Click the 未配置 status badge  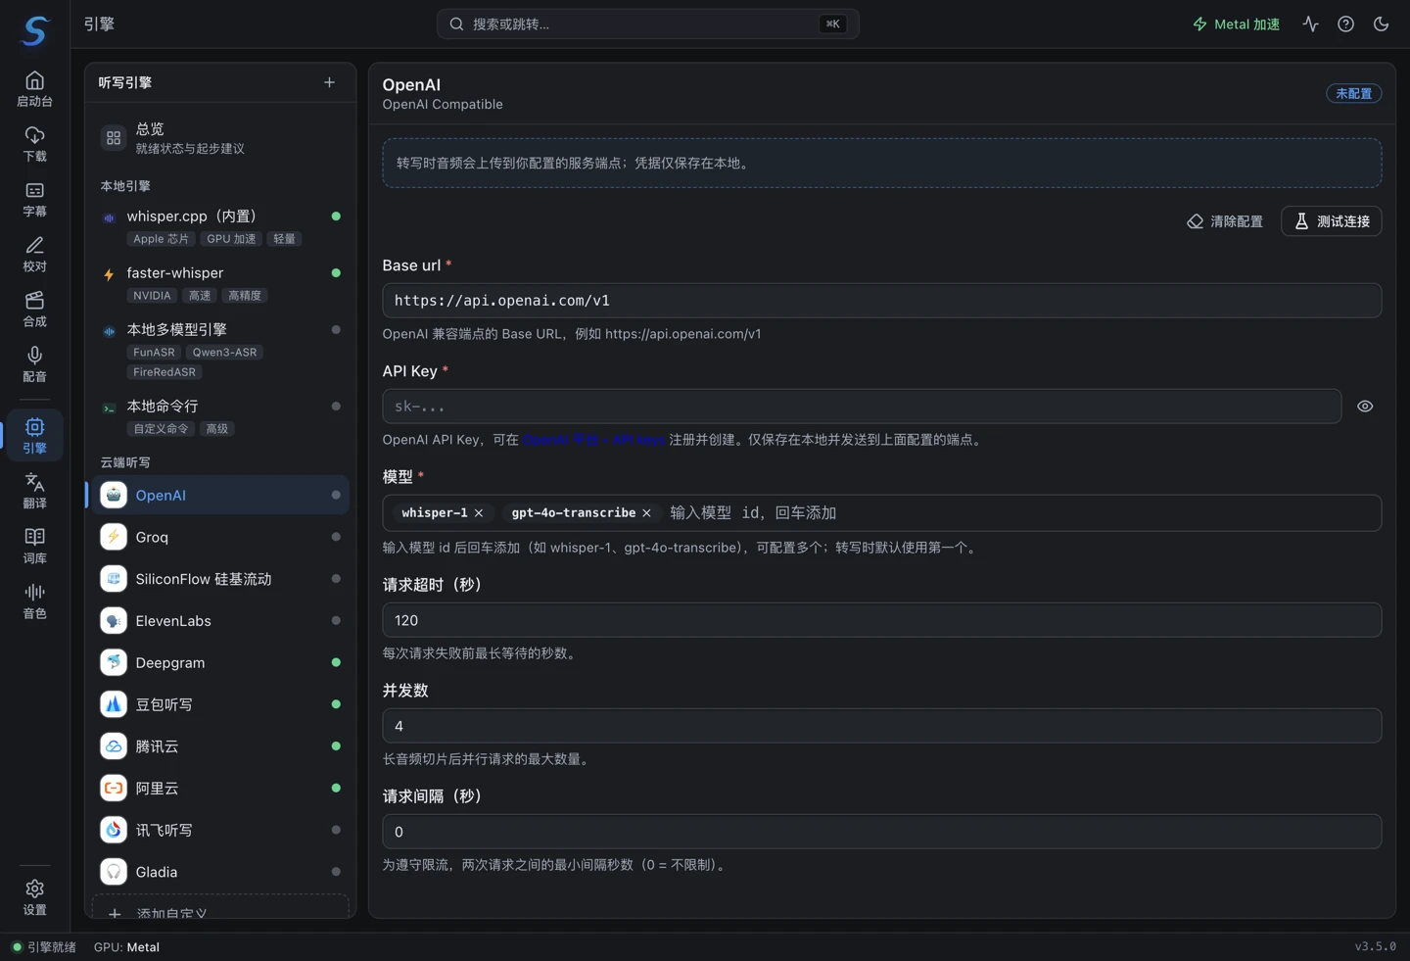(1354, 93)
